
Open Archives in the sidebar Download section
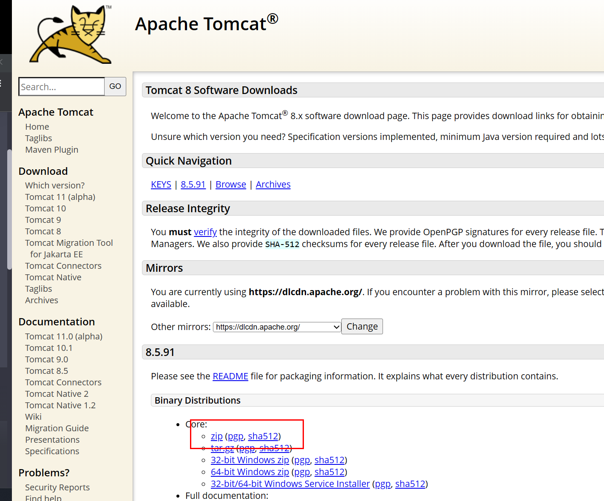click(42, 300)
